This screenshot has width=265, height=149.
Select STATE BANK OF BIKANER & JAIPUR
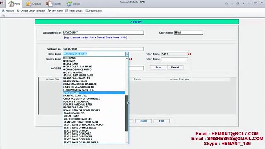94,125
